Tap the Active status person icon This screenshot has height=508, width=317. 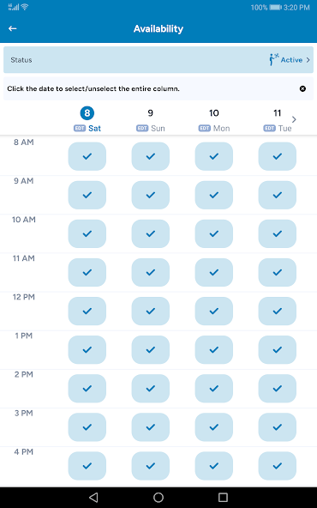(273, 59)
